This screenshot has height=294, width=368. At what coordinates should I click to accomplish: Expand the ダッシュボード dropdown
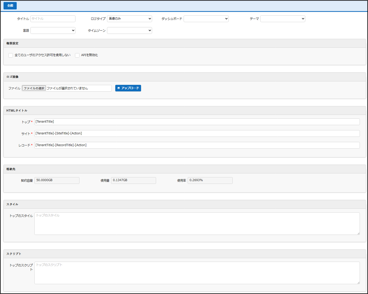click(206, 19)
